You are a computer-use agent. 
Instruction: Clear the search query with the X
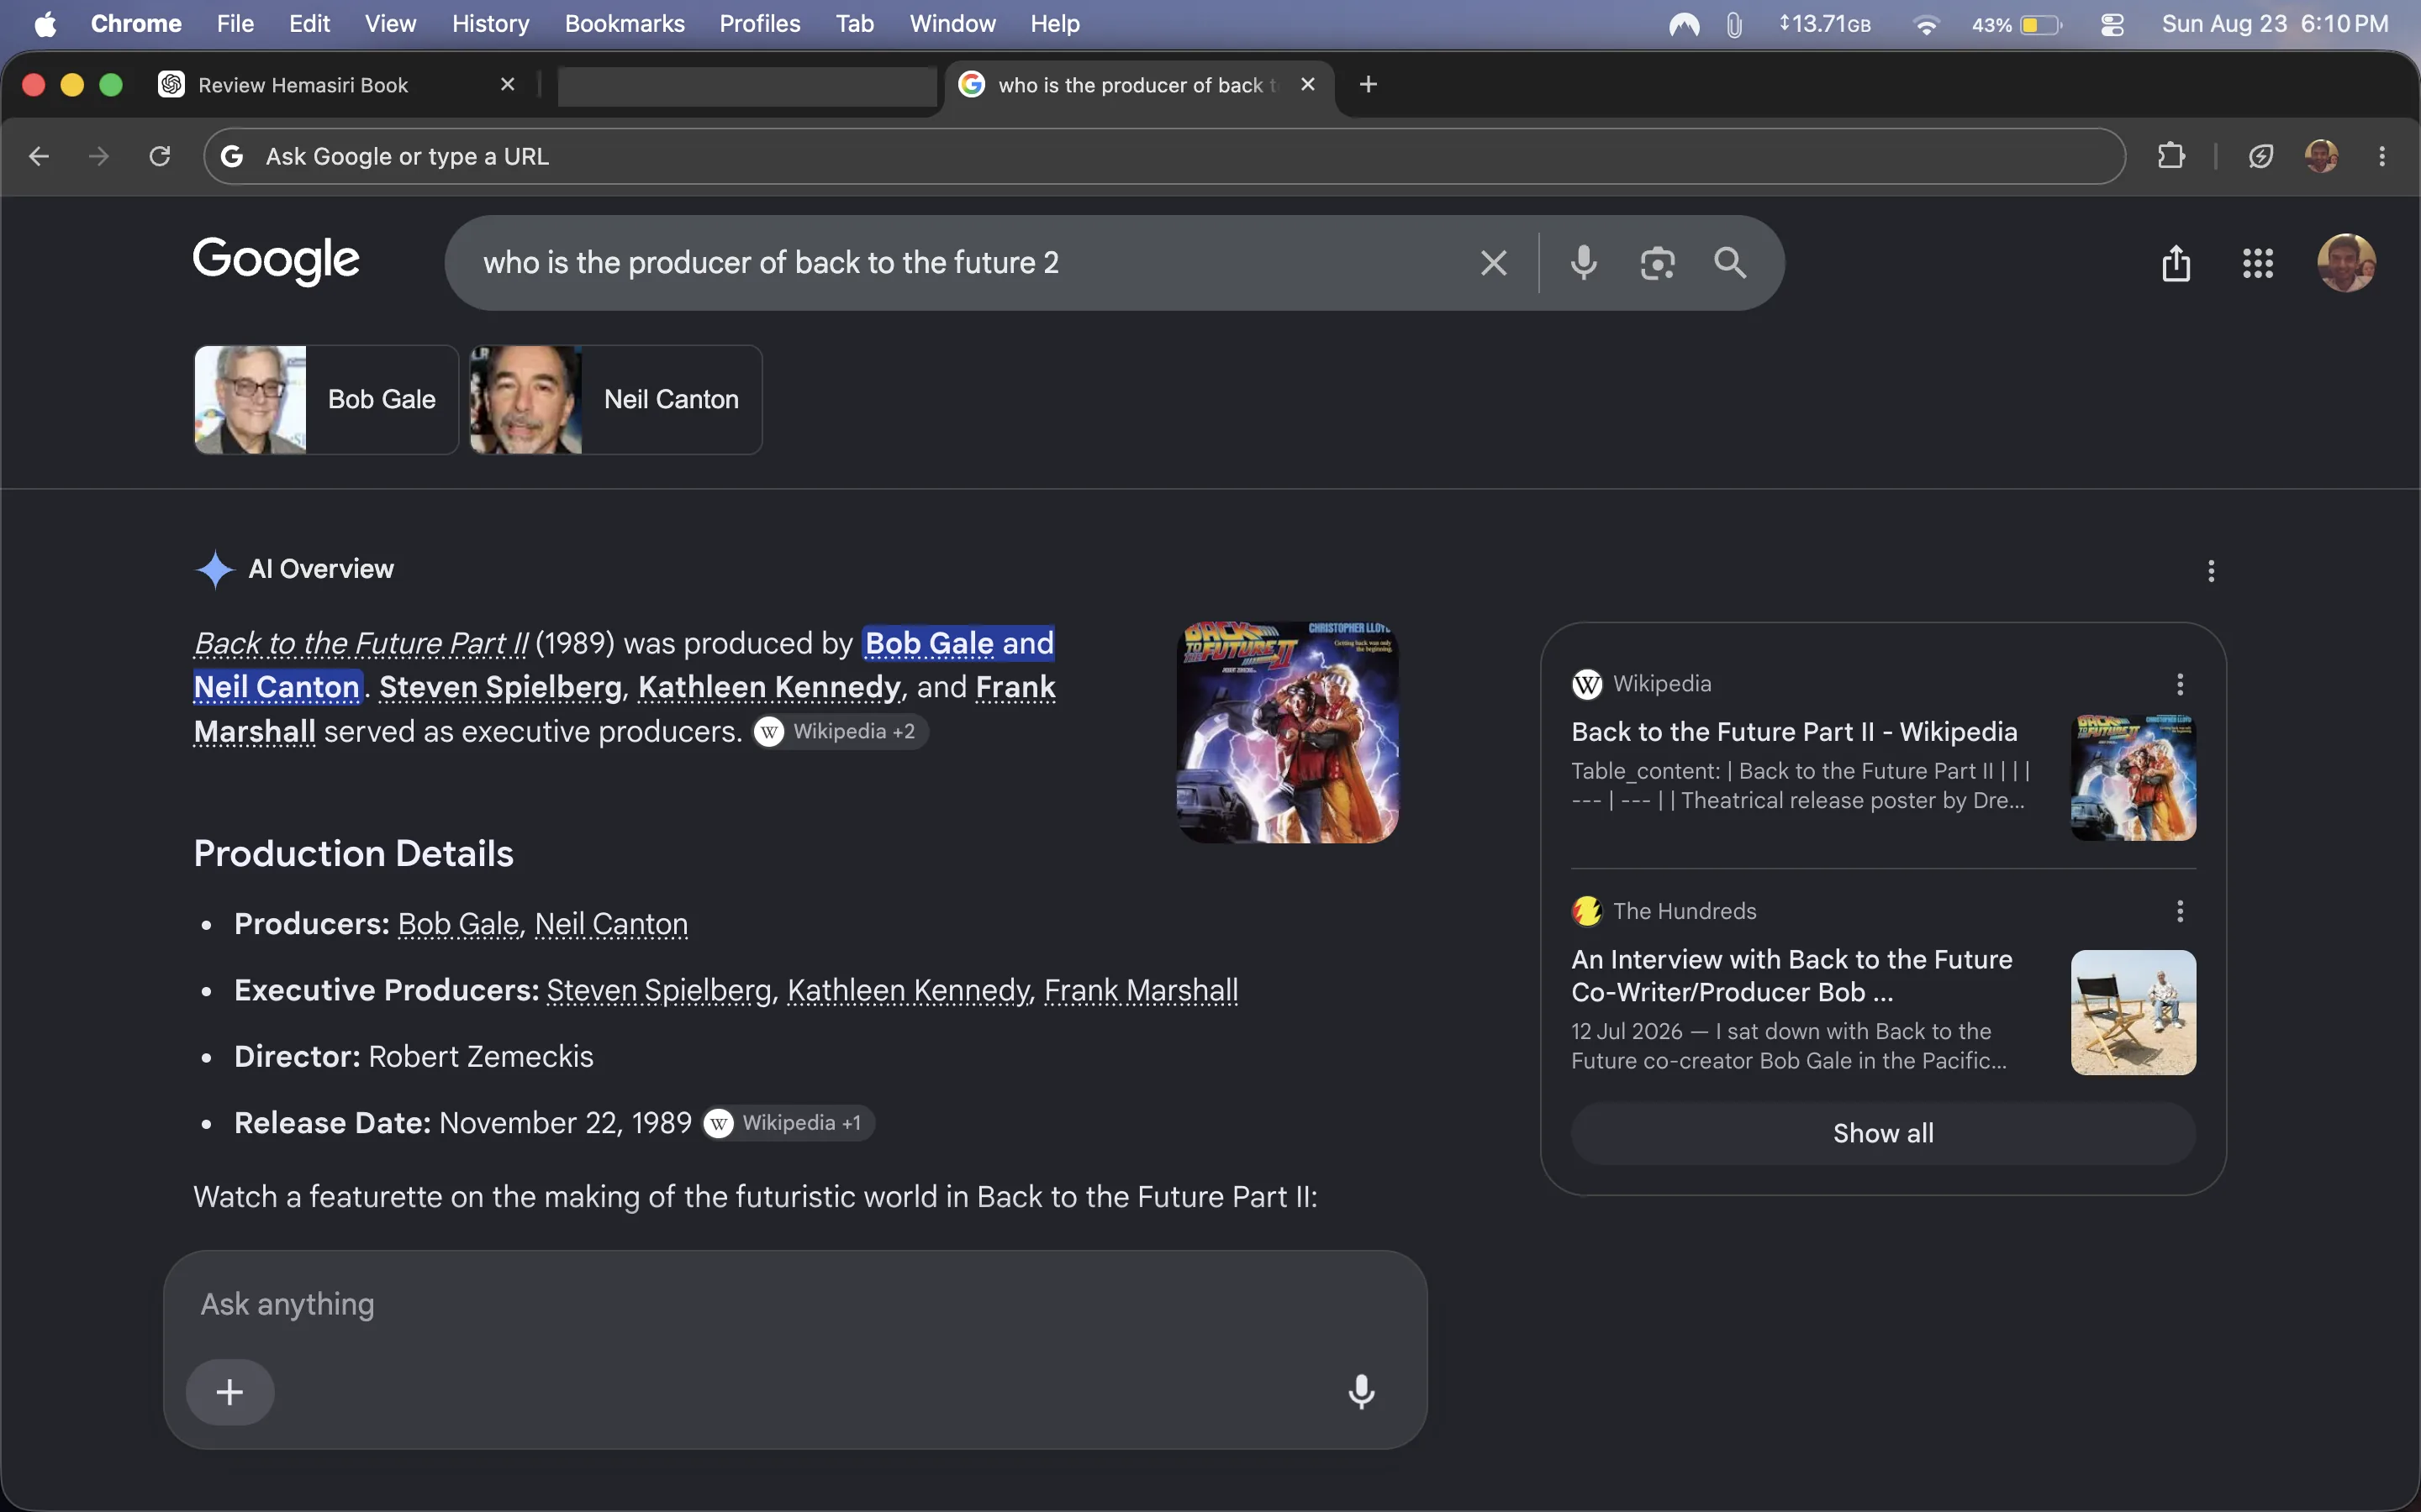click(1493, 263)
